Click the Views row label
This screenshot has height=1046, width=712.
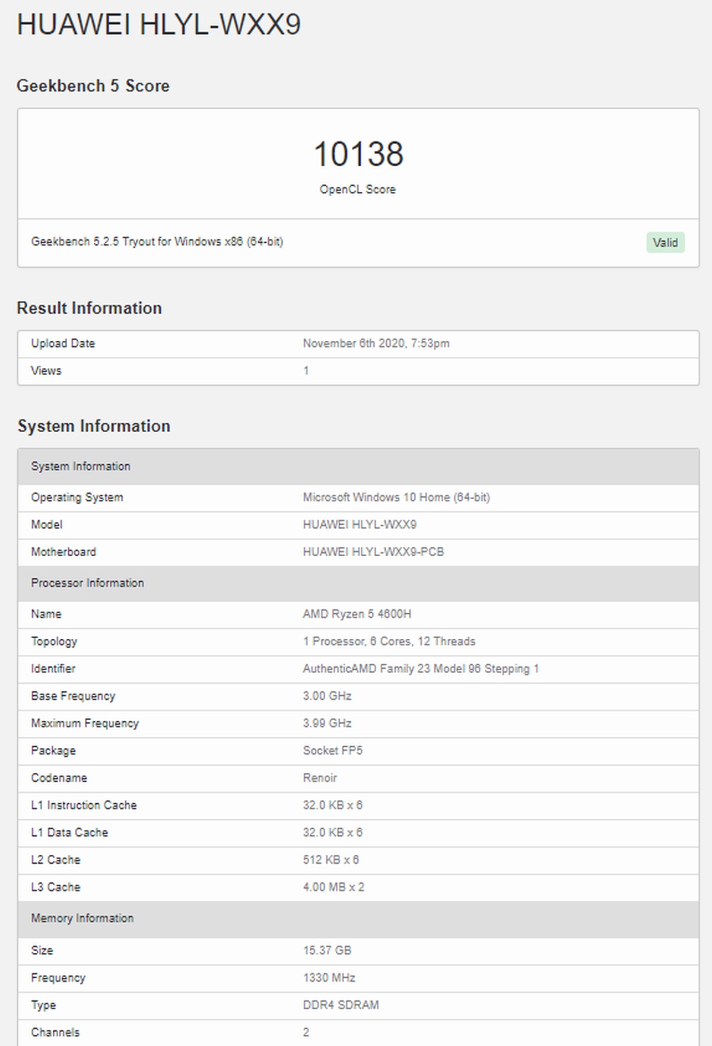[46, 370]
